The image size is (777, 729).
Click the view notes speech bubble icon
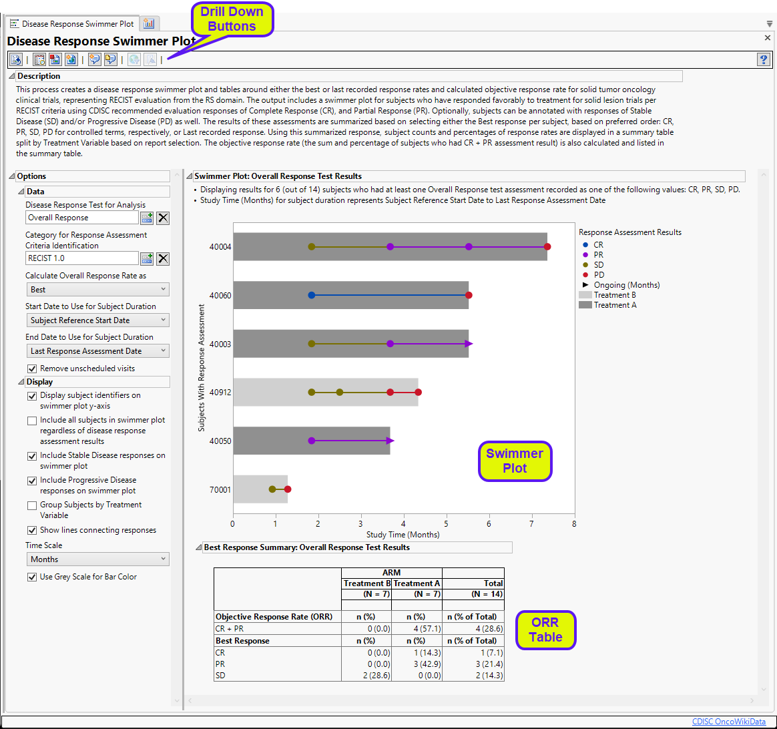coord(110,60)
